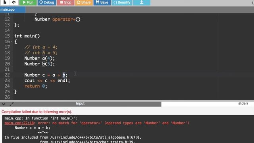Viewport: 254px width, 143px height.
Task: Start debugging with the Debug button
Action: 47,2
